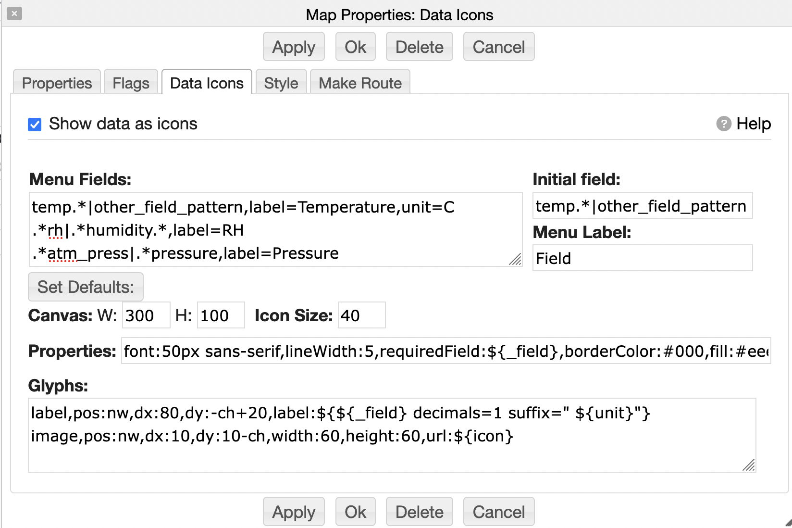Viewport: 792px width, 528px height.
Task: Click the dialog resize corner grip
Action: pos(788,523)
